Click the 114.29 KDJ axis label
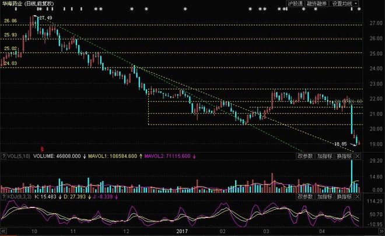Image resolution: width=385 pixels, height=236 pixels. pyautogui.click(x=374, y=202)
